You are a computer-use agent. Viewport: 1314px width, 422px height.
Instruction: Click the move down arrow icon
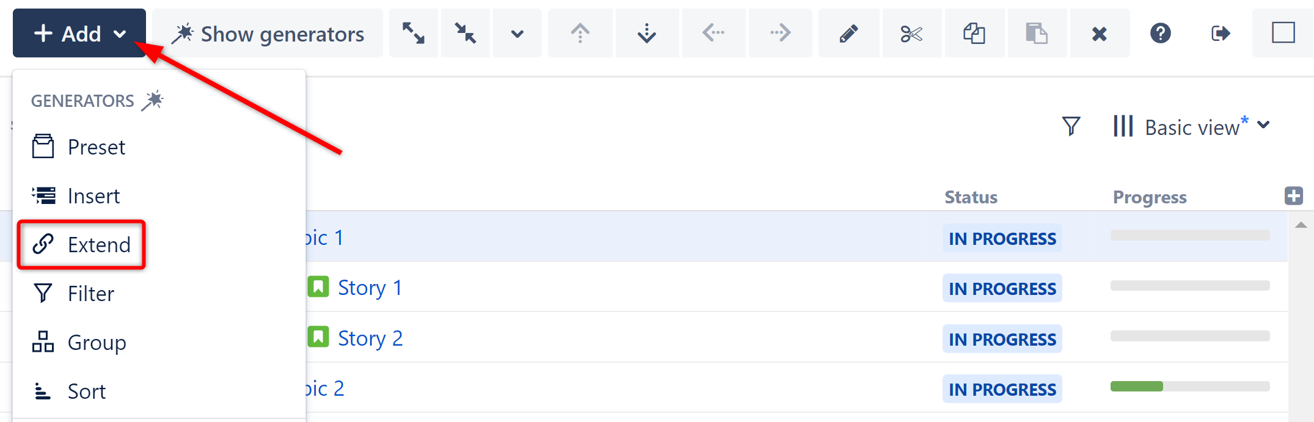[x=647, y=33]
